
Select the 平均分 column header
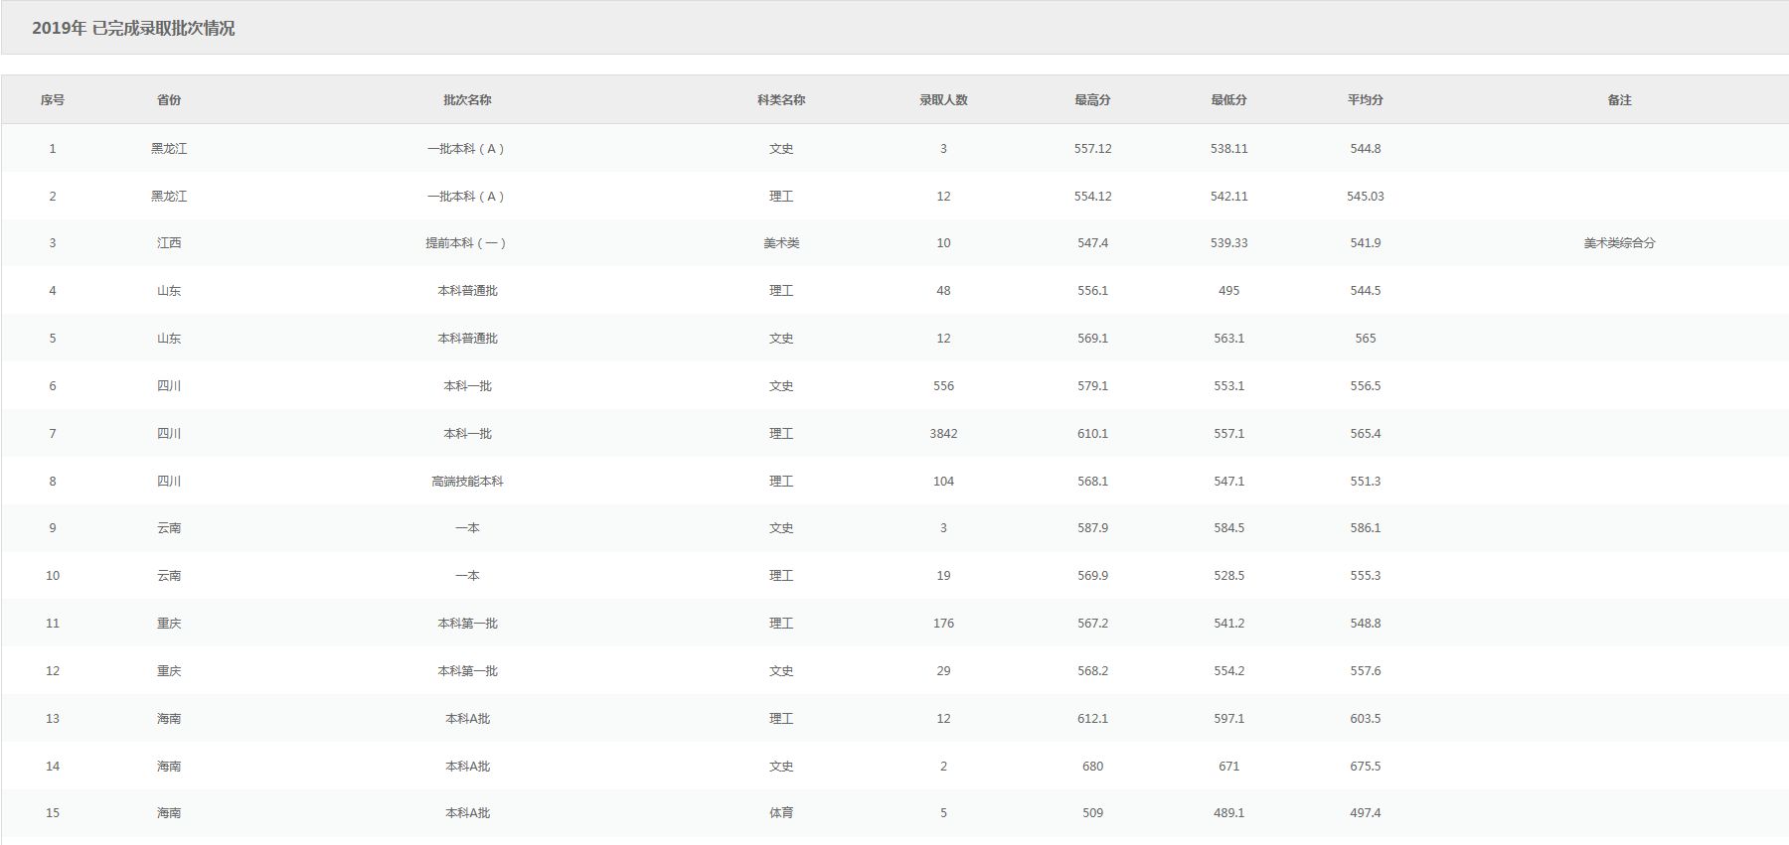pyautogui.click(x=1365, y=100)
